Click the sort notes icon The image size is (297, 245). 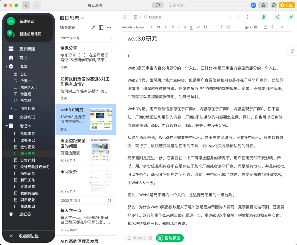(x=93, y=27)
